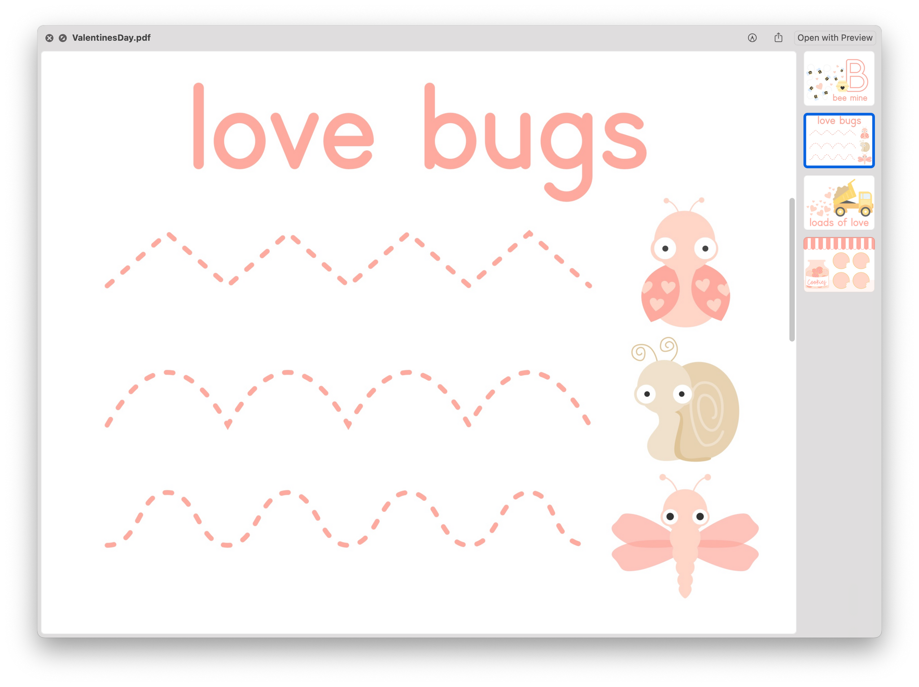Click the large B letter in first thumbnail
This screenshot has height=687, width=919.
pos(856,75)
